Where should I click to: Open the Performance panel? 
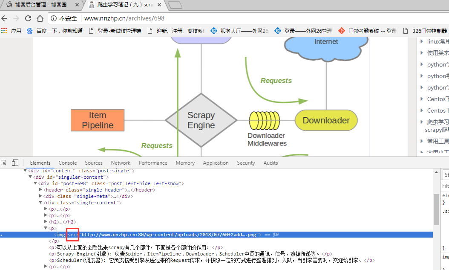click(153, 163)
